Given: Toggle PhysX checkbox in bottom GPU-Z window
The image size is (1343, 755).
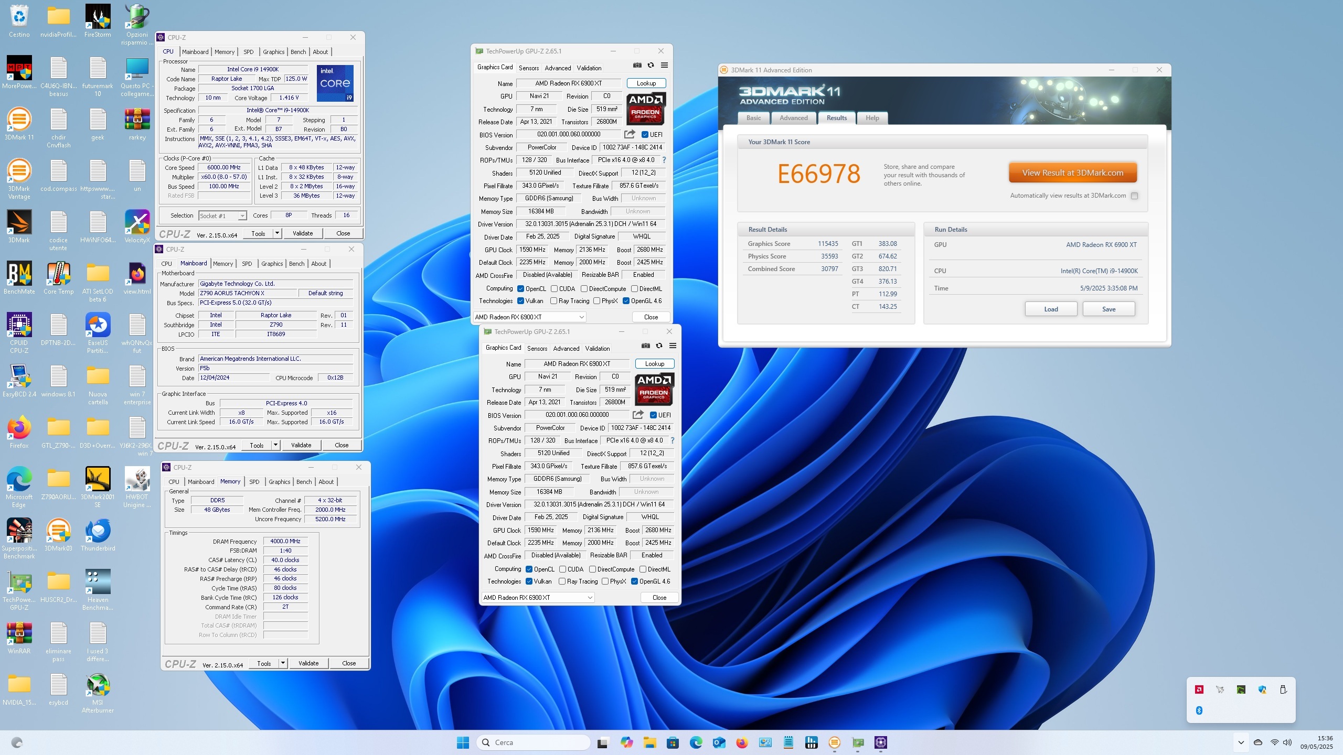Looking at the screenshot, I should 605,581.
